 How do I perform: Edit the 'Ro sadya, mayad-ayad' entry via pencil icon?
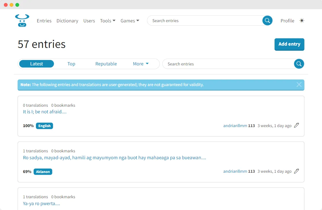click(296, 171)
